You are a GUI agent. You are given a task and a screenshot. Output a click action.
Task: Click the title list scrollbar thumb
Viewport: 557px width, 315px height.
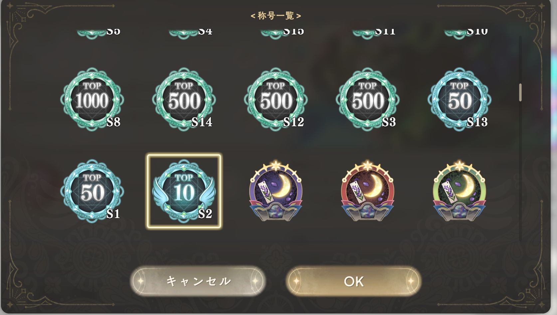pyautogui.click(x=520, y=92)
